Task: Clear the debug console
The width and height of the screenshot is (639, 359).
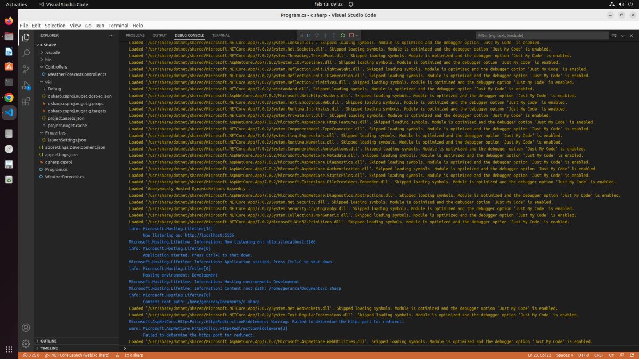Action: [x=614, y=36]
